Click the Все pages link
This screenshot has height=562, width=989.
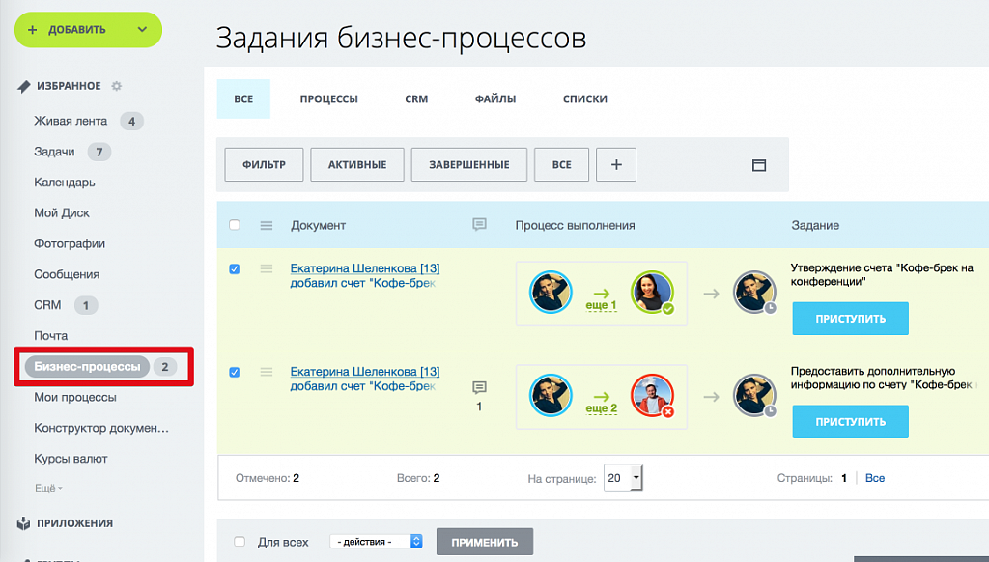point(875,478)
